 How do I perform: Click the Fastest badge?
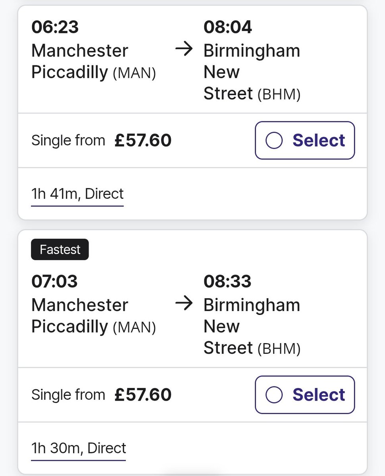pos(60,250)
